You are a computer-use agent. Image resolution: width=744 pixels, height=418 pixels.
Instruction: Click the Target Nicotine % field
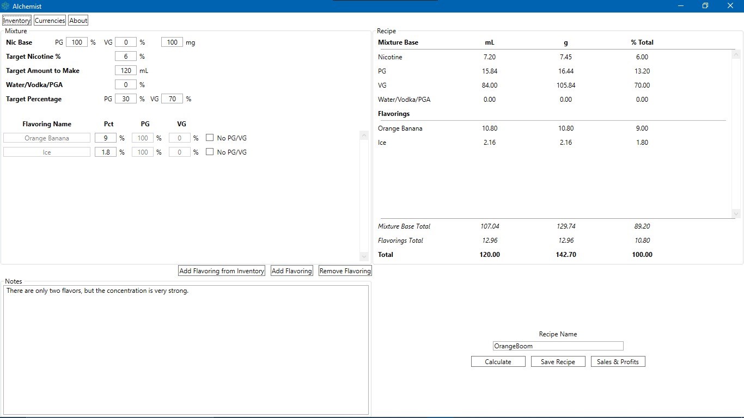126,56
